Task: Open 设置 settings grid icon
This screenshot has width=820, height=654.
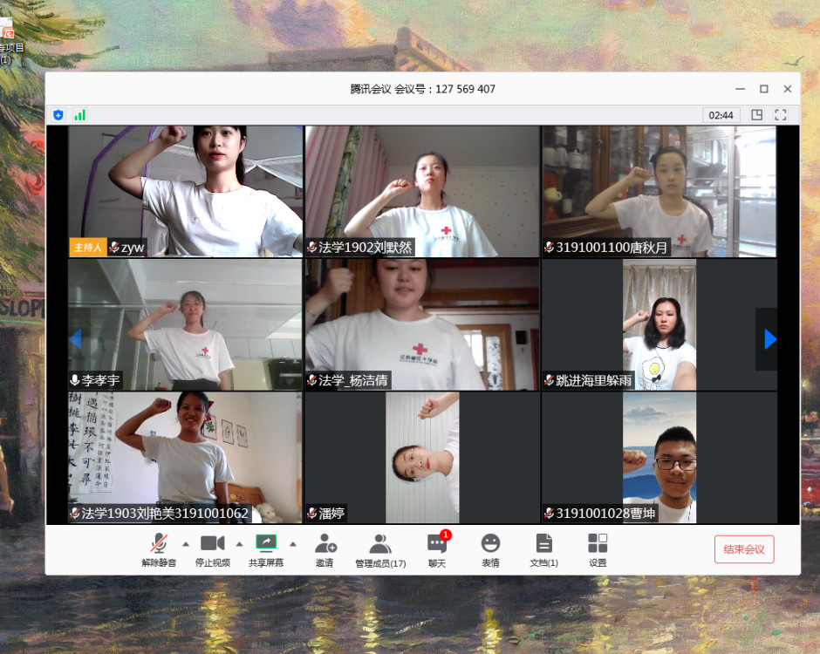Action: click(598, 549)
